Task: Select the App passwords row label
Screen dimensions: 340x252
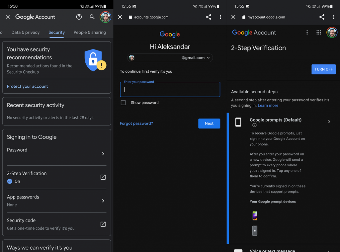Action: [23, 197]
